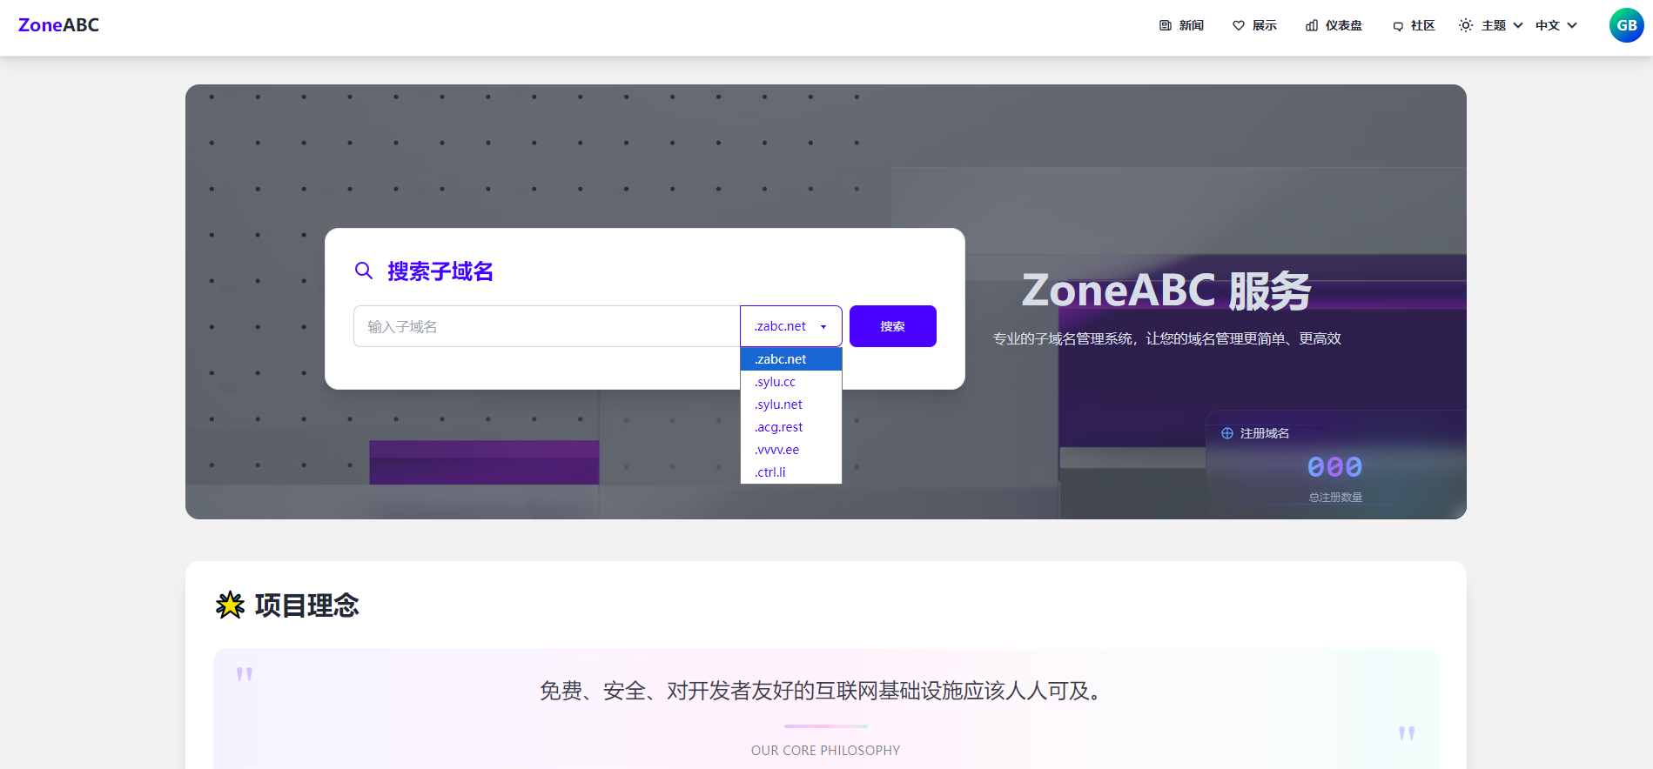Open the GB user avatar

pos(1626,25)
